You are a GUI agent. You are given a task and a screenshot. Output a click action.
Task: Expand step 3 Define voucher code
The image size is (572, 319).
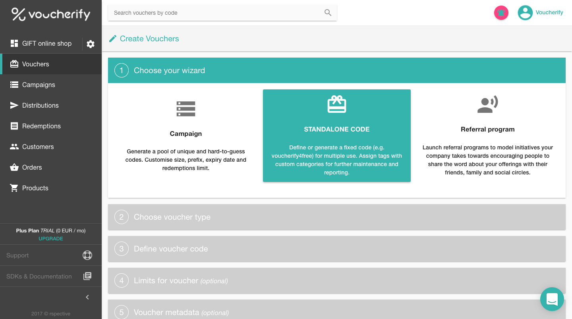click(x=337, y=249)
